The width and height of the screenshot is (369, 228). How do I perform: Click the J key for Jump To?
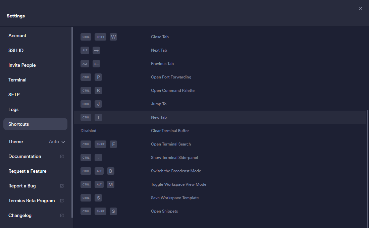(98, 104)
